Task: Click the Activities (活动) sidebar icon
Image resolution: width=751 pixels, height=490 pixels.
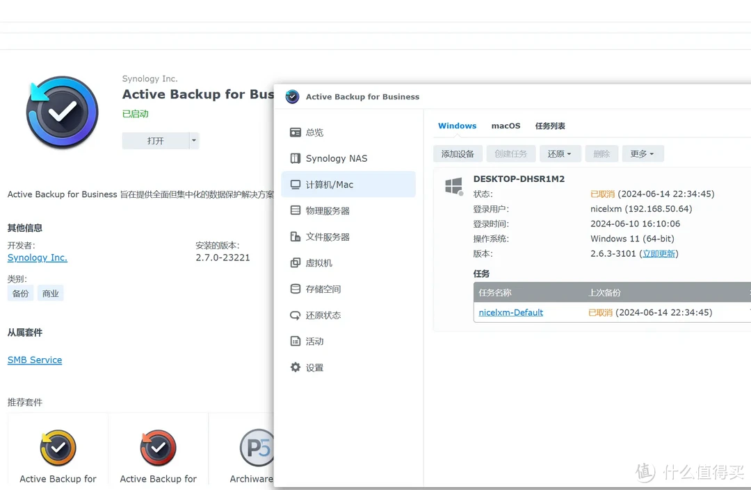Action: 296,341
